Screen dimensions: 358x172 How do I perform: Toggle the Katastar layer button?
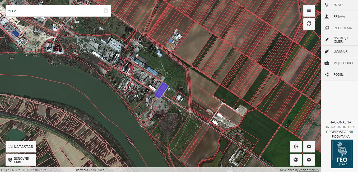[x=21, y=147]
